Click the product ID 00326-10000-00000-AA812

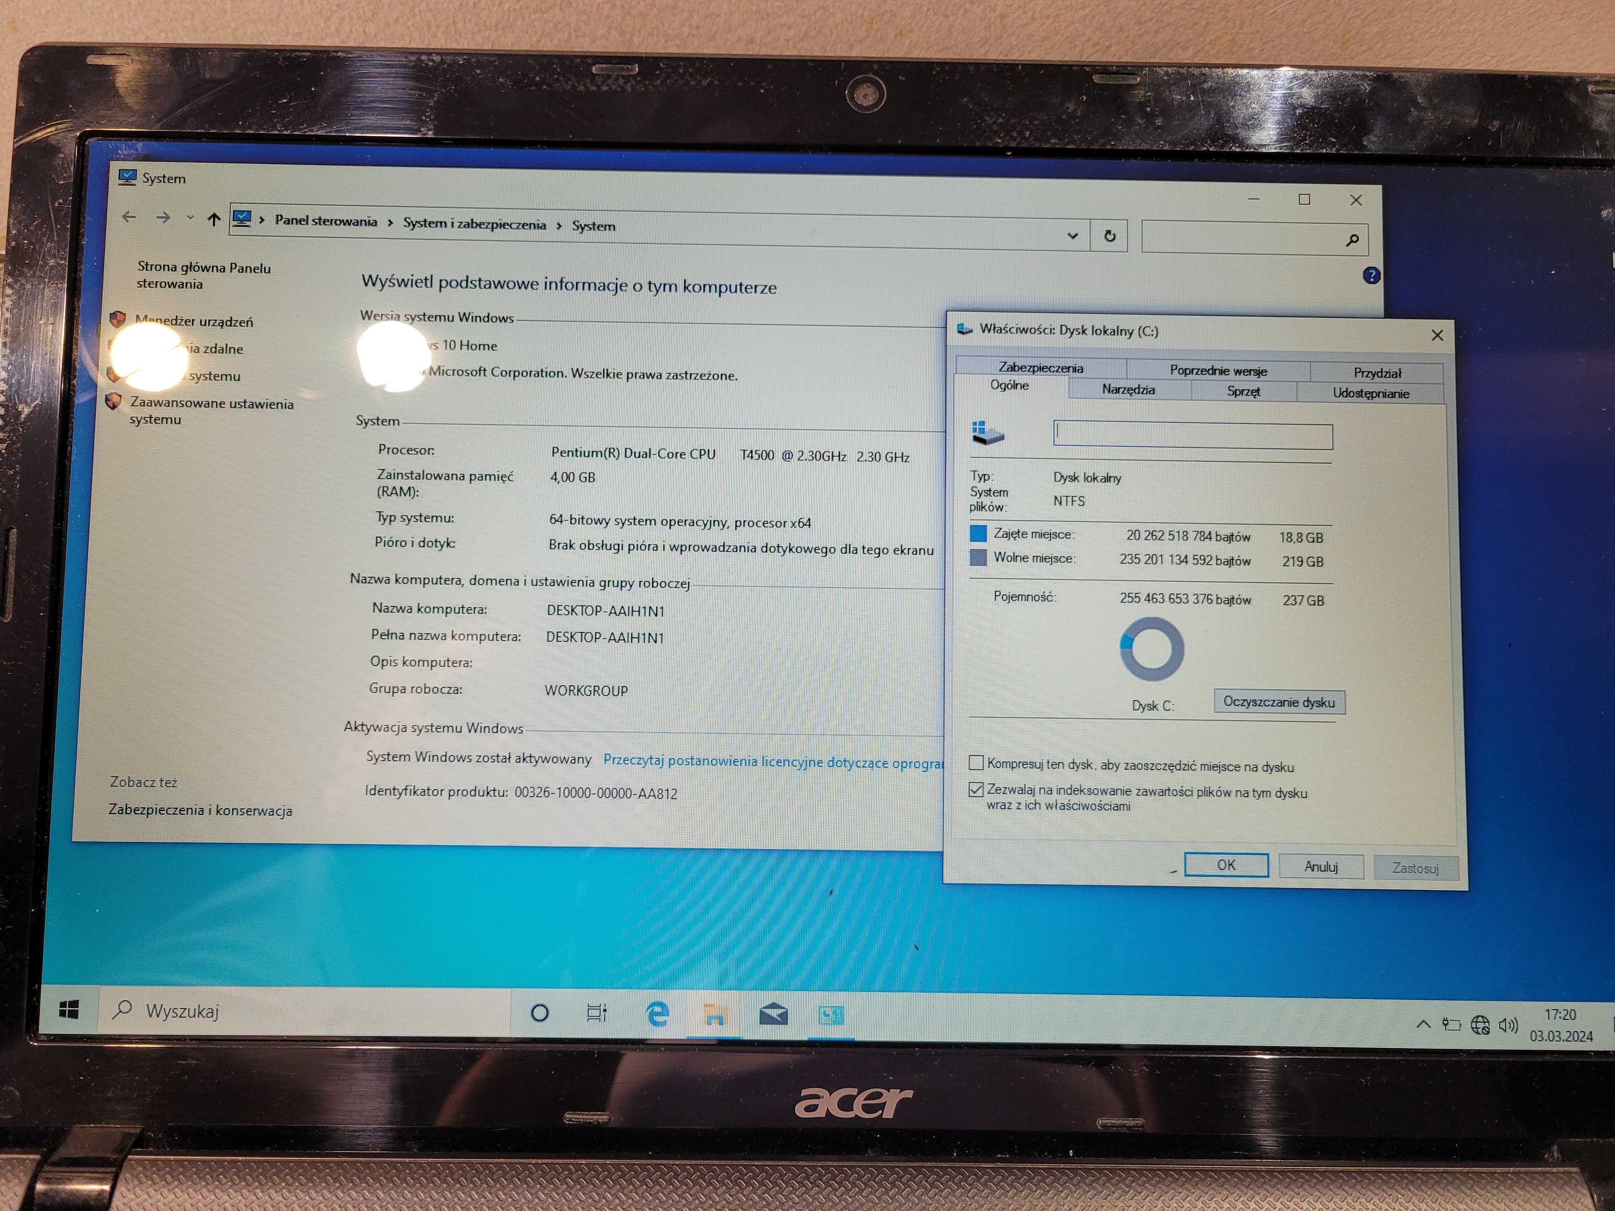596,793
